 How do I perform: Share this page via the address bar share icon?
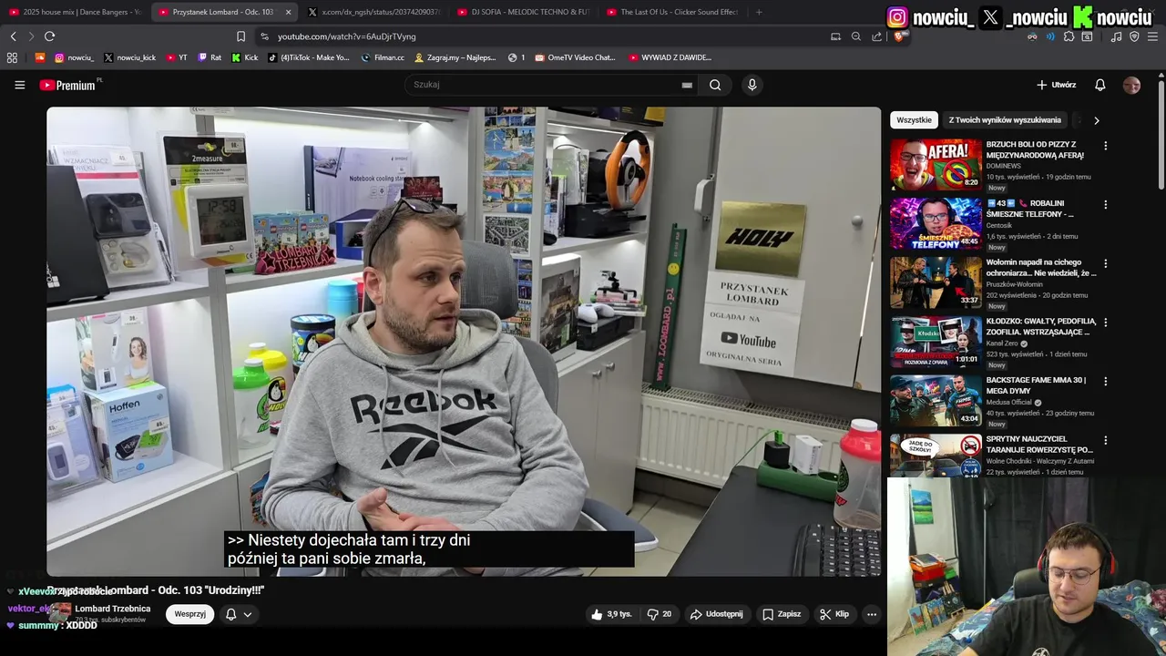coord(876,36)
